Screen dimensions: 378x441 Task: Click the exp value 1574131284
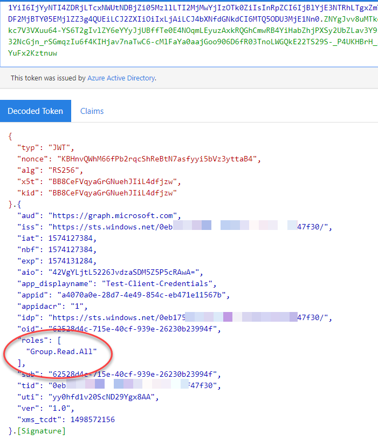71,261
